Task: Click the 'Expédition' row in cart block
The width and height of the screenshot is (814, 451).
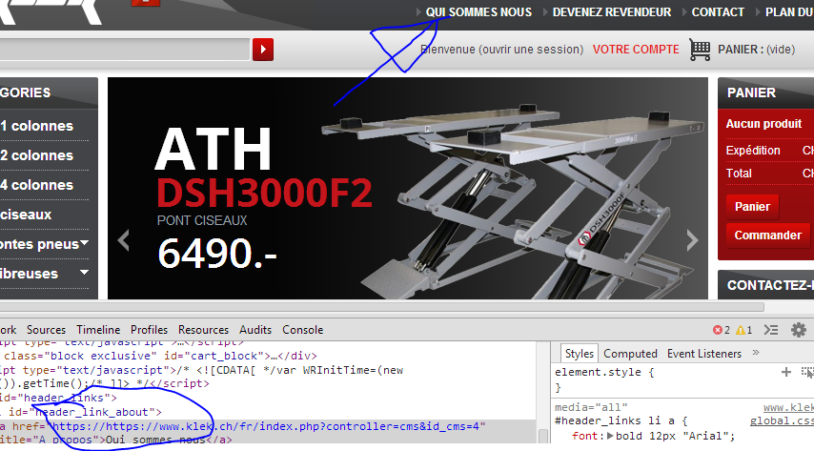Action: pos(770,150)
